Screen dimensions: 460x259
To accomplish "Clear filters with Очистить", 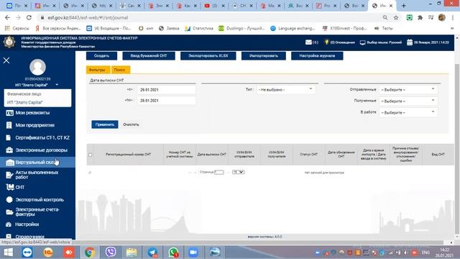I will [x=131, y=124].
